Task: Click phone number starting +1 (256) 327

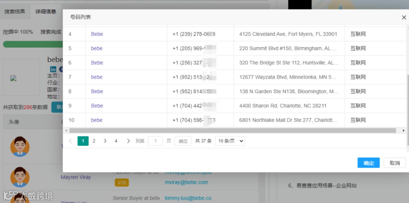Action: pos(194,63)
